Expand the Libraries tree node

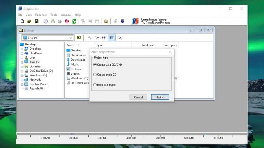pyautogui.click(x=22, y=66)
